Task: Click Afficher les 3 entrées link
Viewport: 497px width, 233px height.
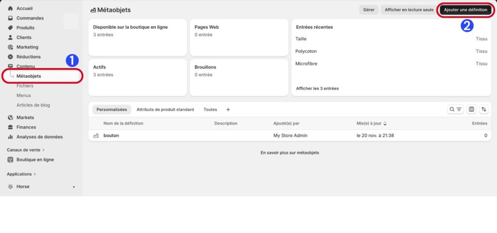Action: tap(317, 88)
